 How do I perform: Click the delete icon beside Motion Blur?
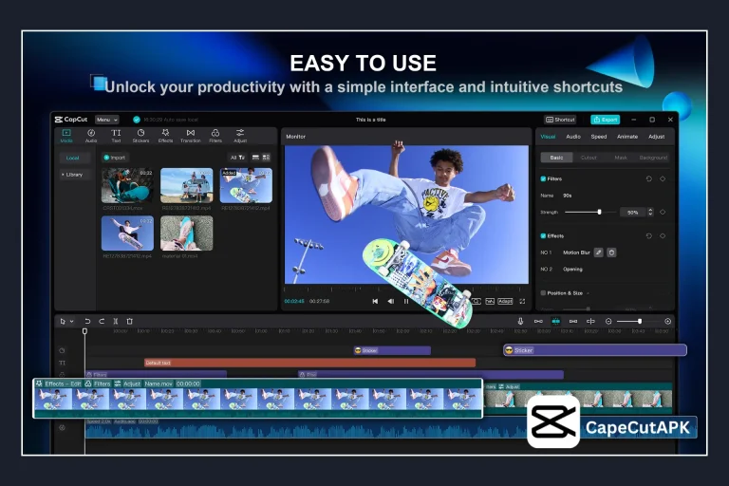tap(612, 252)
